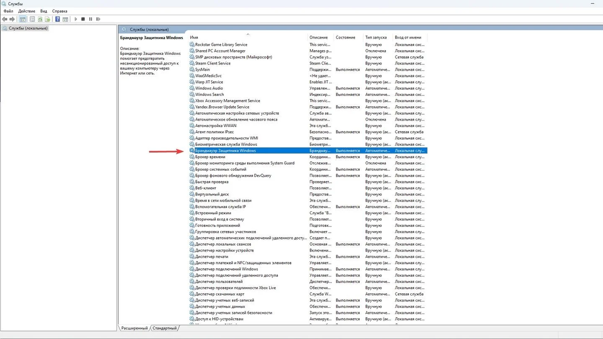The width and height of the screenshot is (603, 339).
Task: Select Вспомогательная служба IP row
Action: click(x=308, y=207)
